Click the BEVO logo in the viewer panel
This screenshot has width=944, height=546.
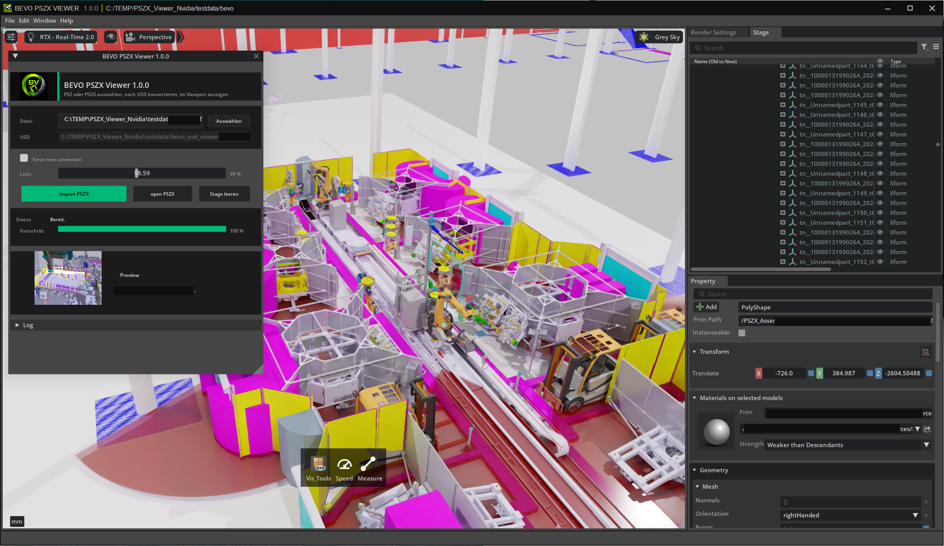click(x=34, y=86)
